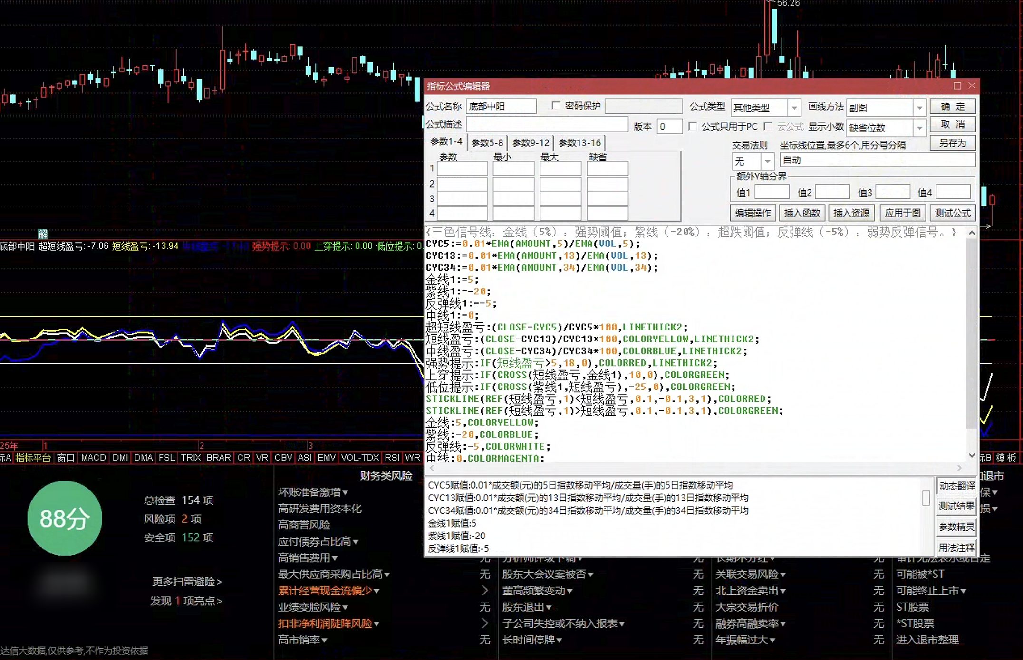1023x660 pixels.
Task: Click the 解 icon above indicator panel
Action: pyautogui.click(x=43, y=234)
